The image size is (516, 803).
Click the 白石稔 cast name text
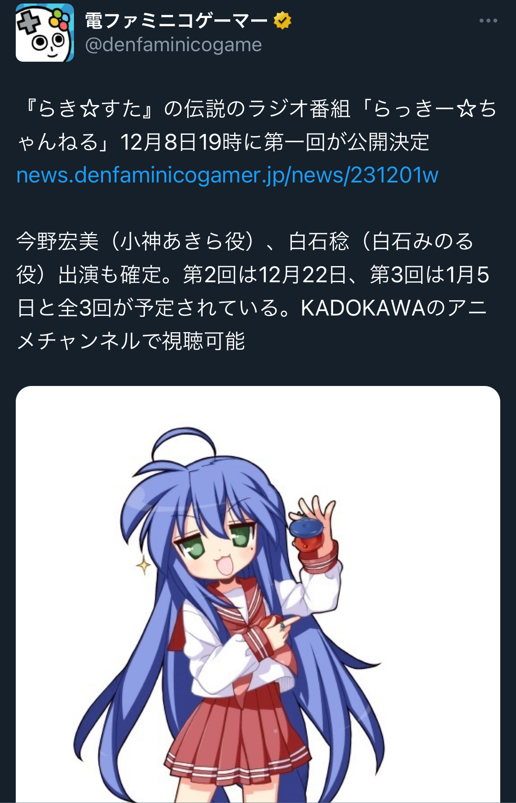(x=319, y=241)
